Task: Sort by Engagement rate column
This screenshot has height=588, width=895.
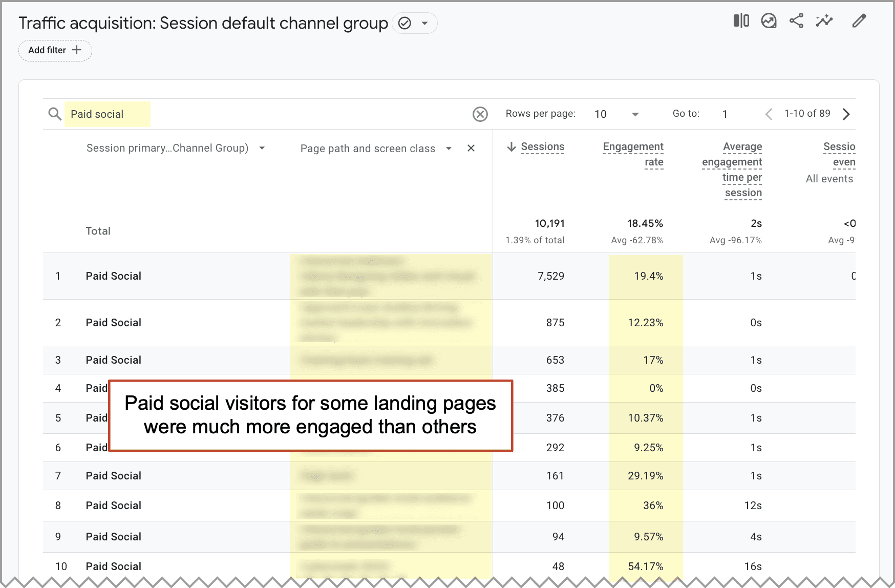Action: click(633, 154)
